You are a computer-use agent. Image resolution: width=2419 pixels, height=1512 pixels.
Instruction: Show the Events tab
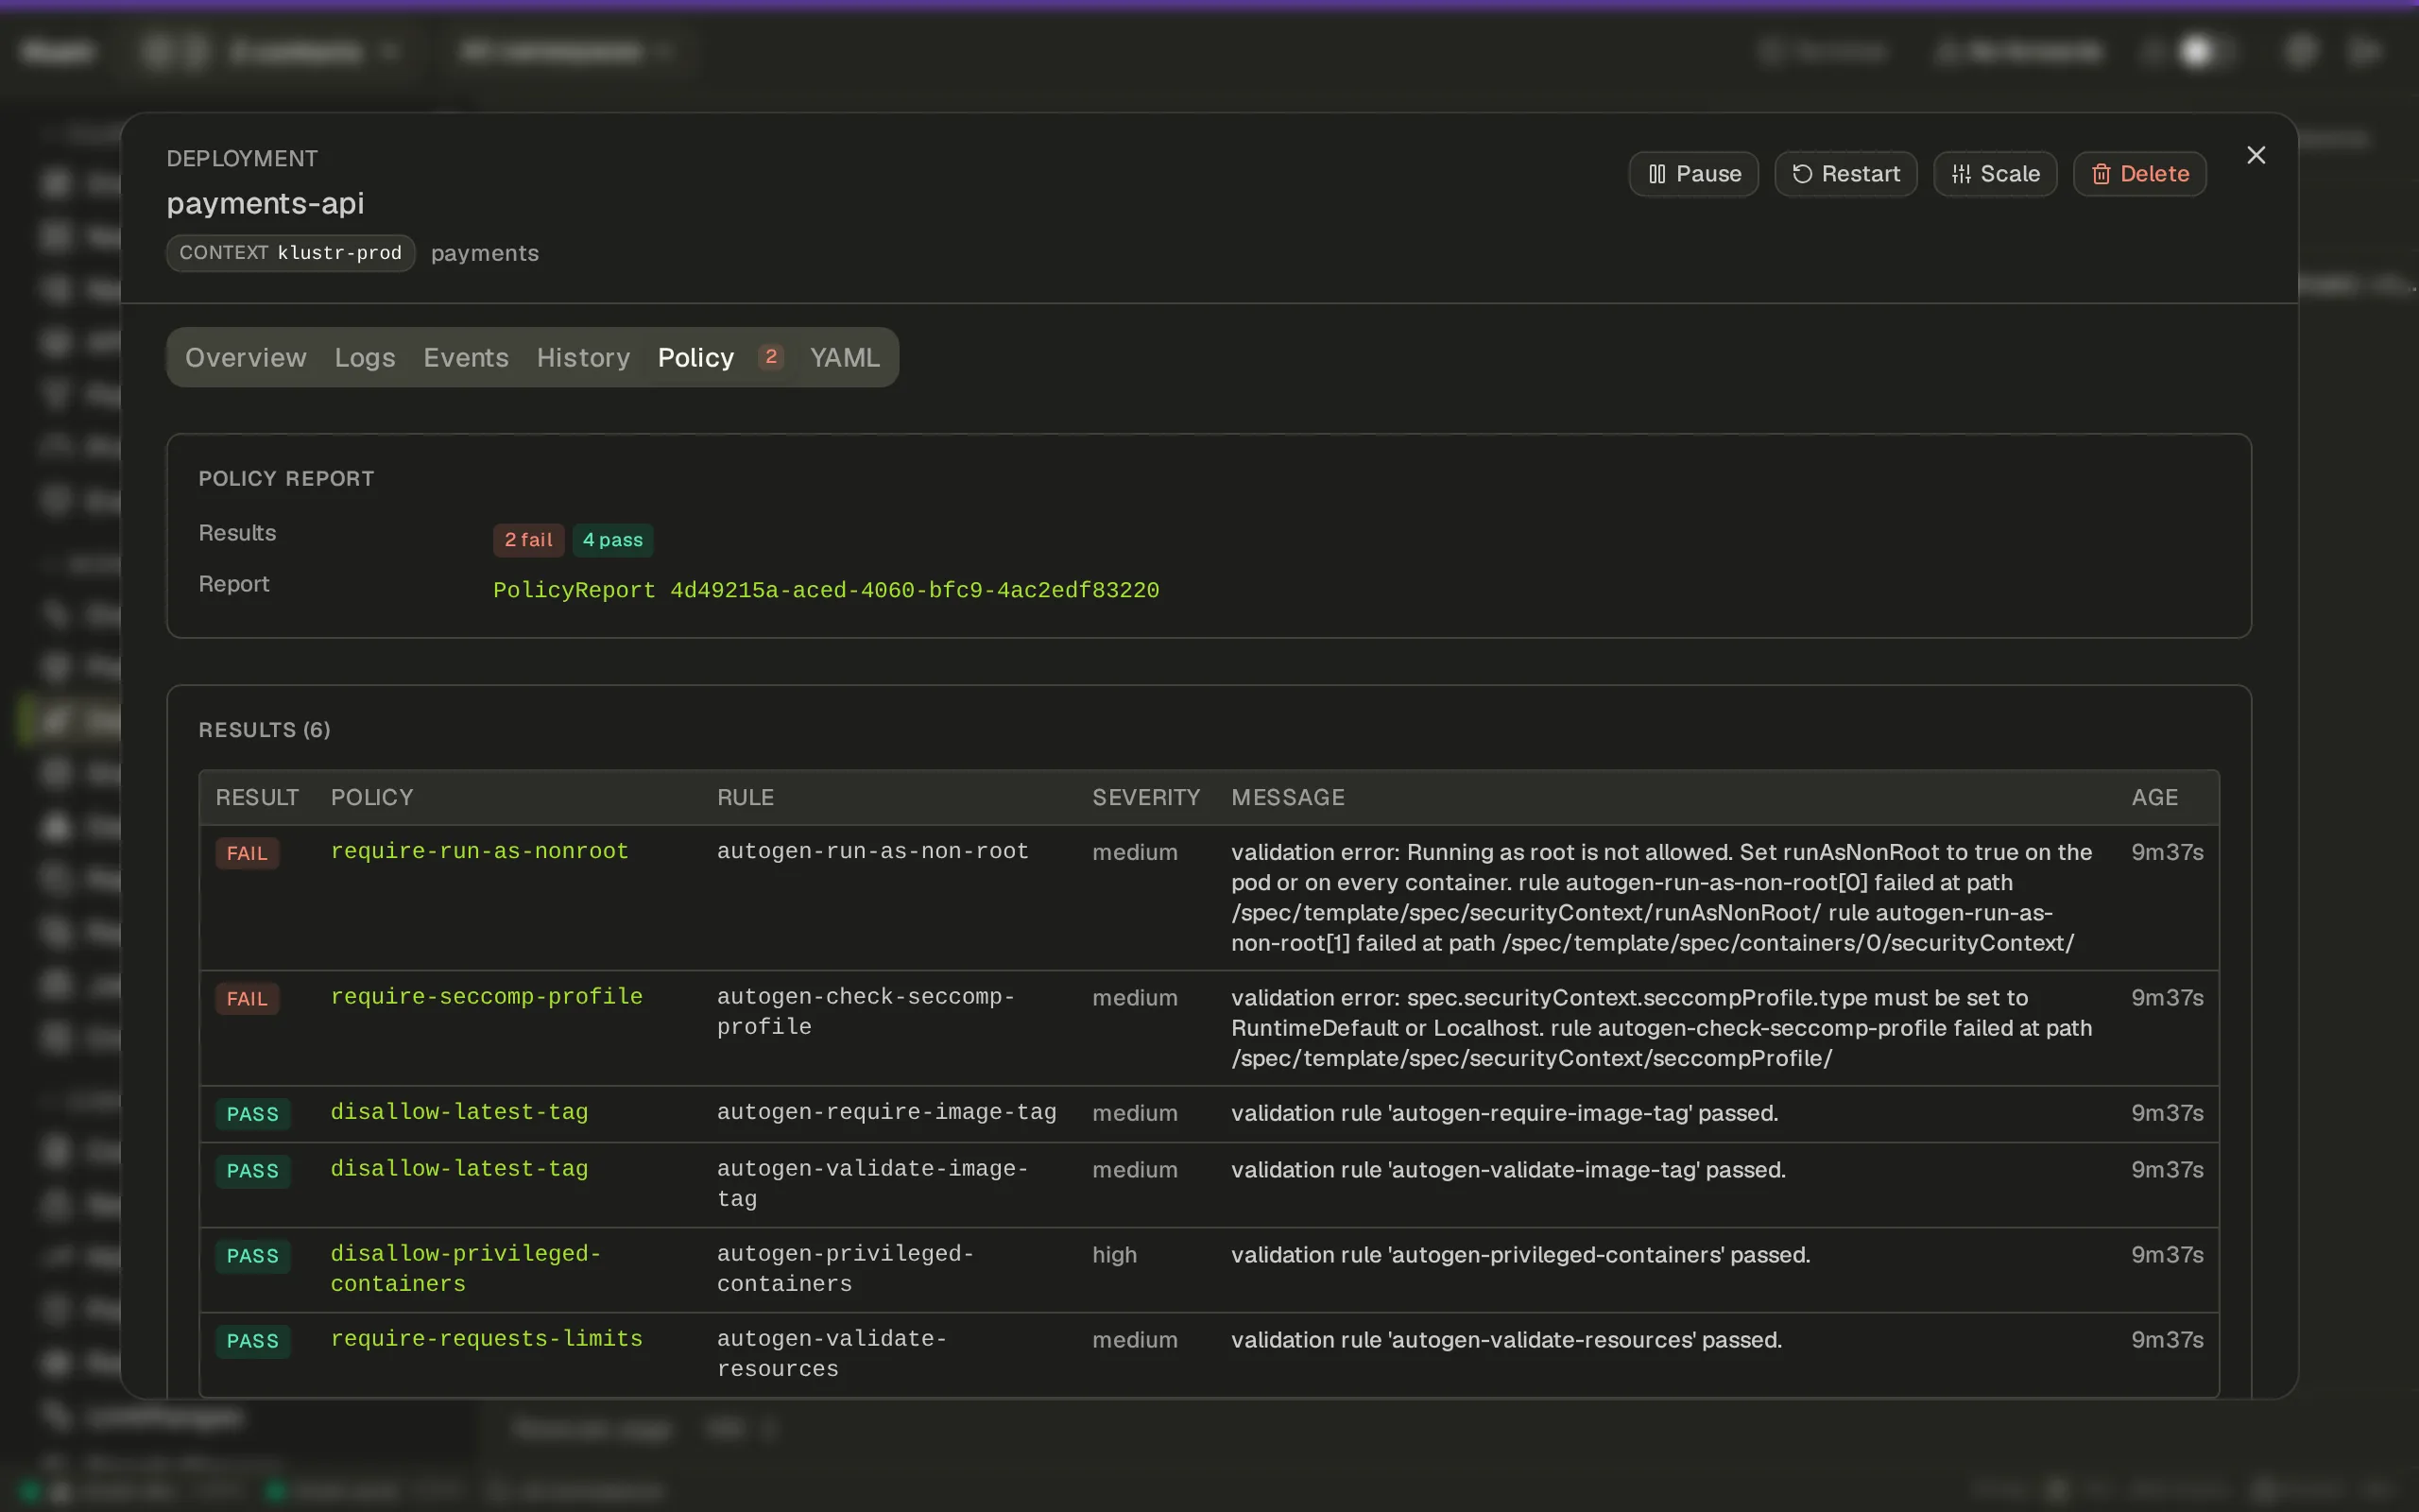click(466, 357)
